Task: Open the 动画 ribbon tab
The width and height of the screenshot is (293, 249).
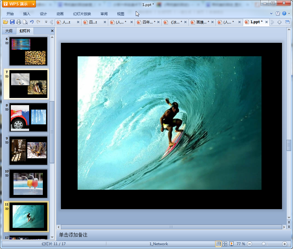Action: tap(60, 14)
